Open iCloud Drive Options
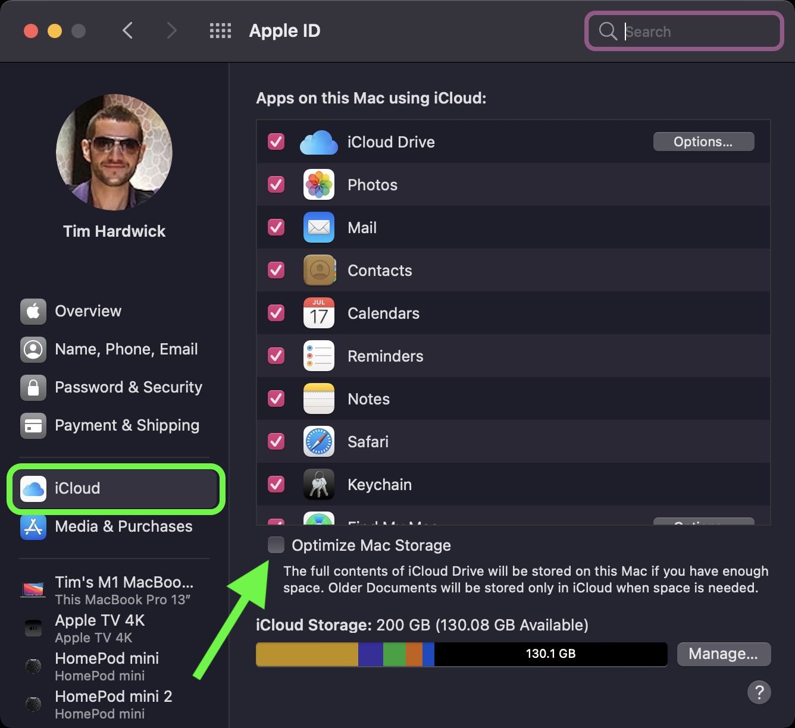Screen dimensions: 795x728 tap(703, 142)
